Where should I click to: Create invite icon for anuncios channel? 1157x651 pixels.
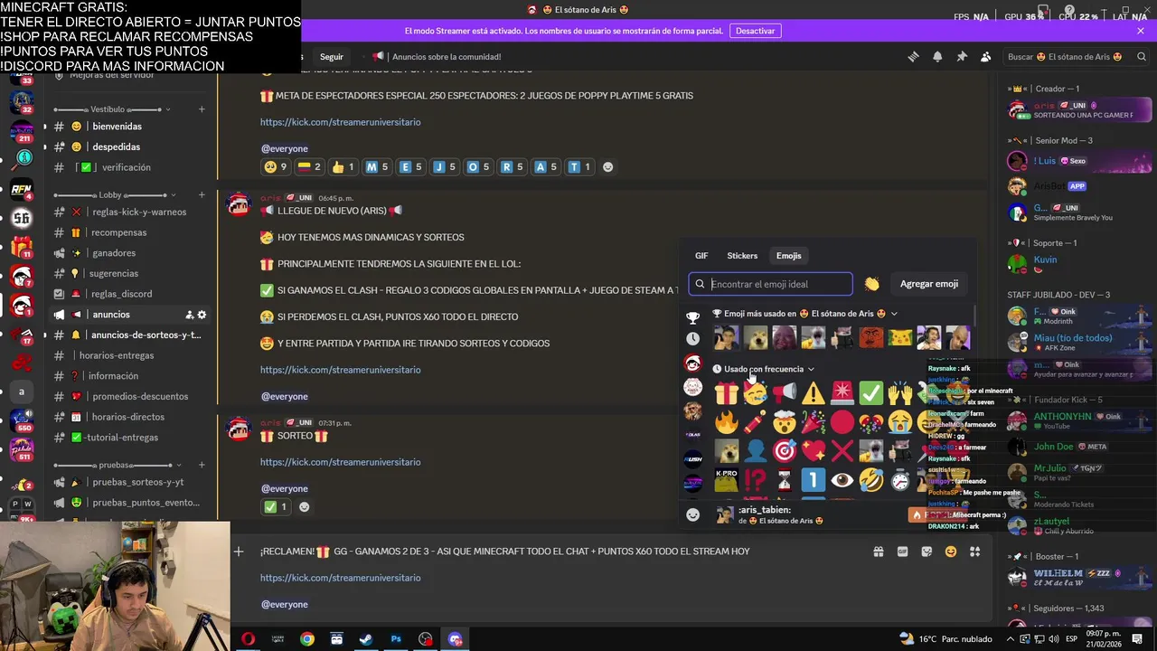189,315
